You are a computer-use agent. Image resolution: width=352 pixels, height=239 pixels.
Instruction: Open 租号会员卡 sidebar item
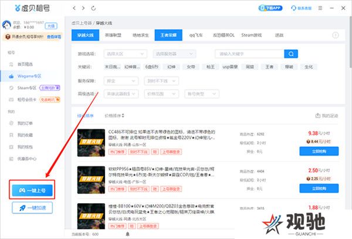27,99
